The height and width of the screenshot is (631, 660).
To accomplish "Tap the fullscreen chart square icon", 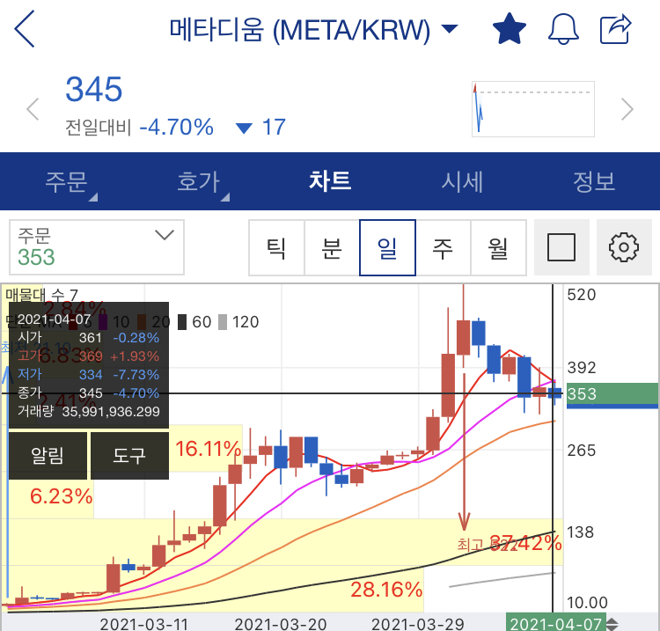I will [561, 247].
